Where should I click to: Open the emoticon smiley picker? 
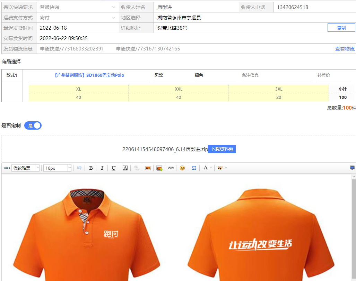coord(182,168)
